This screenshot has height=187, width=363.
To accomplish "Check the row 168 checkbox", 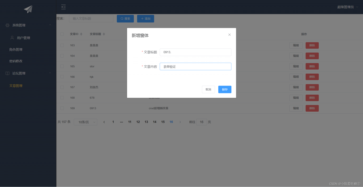I will pos(62,98).
